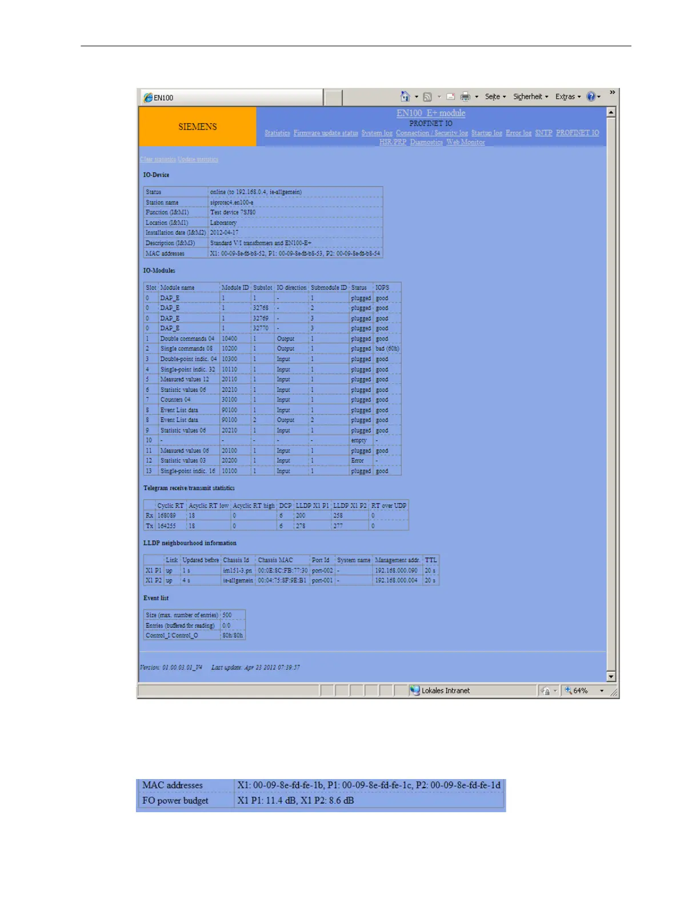Image resolution: width=680 pixels, height=907 pixels.
Task: Click the browser Home icon
Action: 405,97
